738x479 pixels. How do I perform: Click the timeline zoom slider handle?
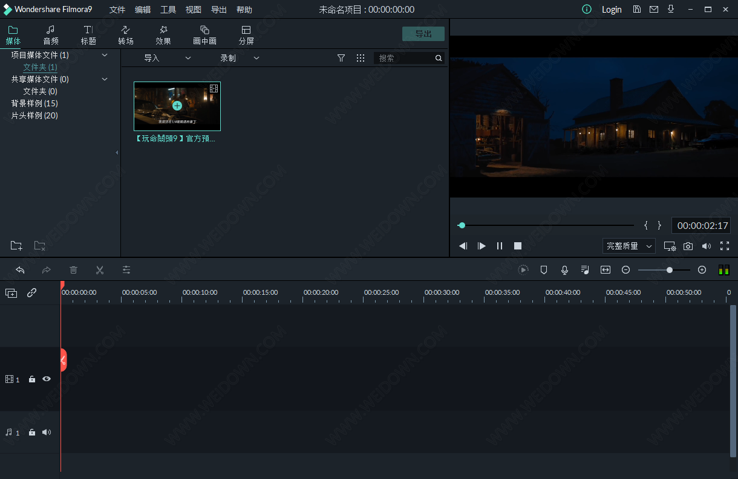tap(670, 270)
